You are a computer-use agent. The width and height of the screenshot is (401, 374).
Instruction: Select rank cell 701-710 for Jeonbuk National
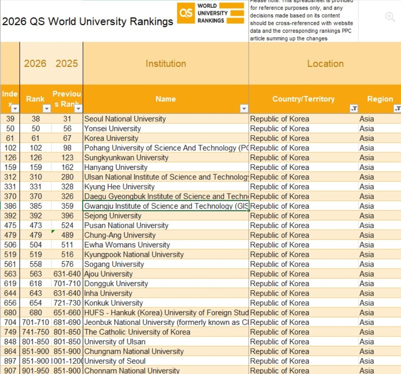coord(36,323)
